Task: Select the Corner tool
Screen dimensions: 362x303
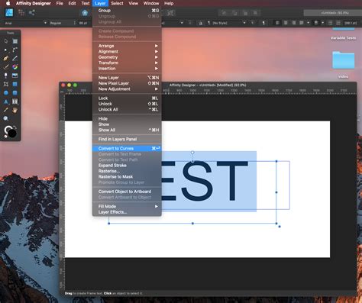Action: 15,50
